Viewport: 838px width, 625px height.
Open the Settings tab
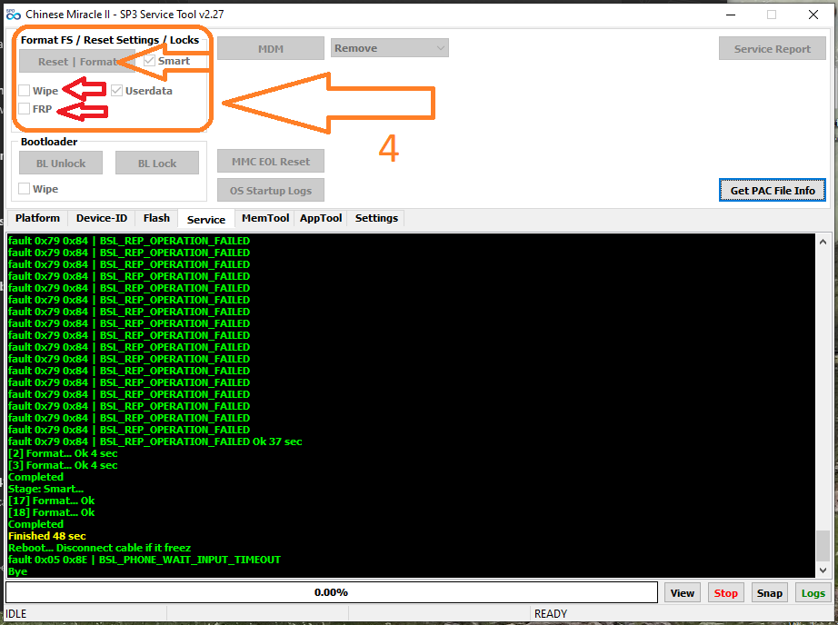[x=376, y=218]
